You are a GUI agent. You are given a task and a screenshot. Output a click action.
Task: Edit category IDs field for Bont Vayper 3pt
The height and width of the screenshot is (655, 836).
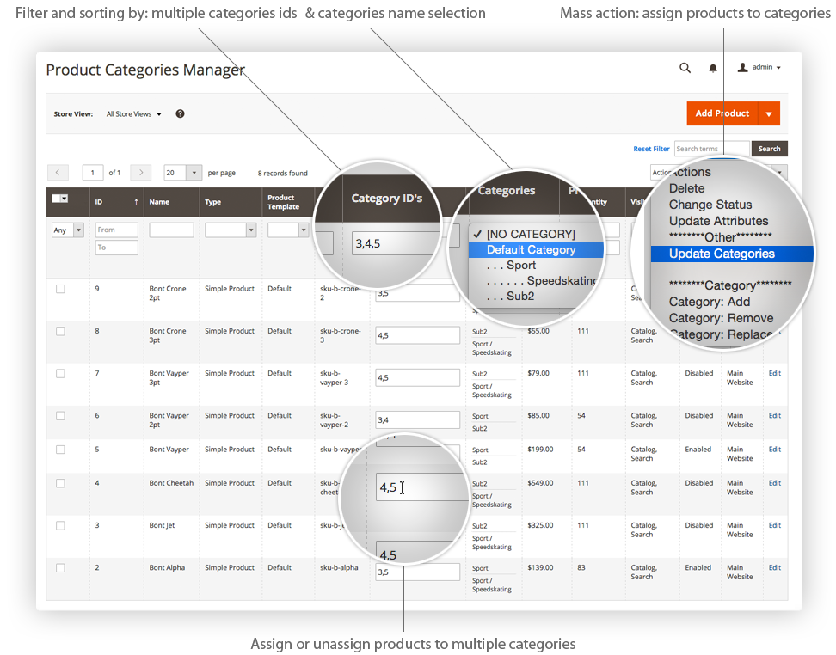tap(417, 378)
